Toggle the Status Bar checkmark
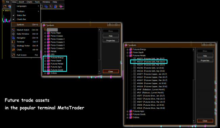This screenshot has width=220, height=128. pos(14,15)
